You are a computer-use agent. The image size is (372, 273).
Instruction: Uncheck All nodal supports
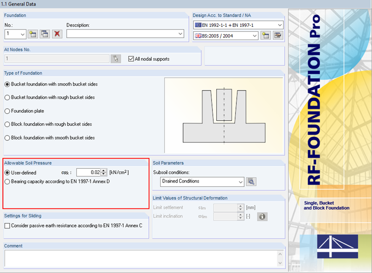[131, 59]
